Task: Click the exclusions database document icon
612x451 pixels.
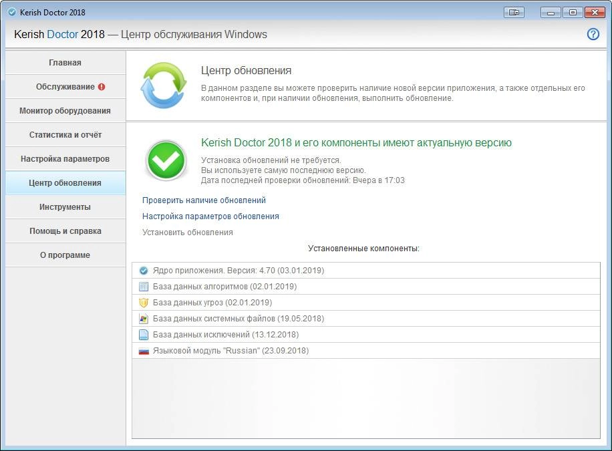Action: pos(144,335)
